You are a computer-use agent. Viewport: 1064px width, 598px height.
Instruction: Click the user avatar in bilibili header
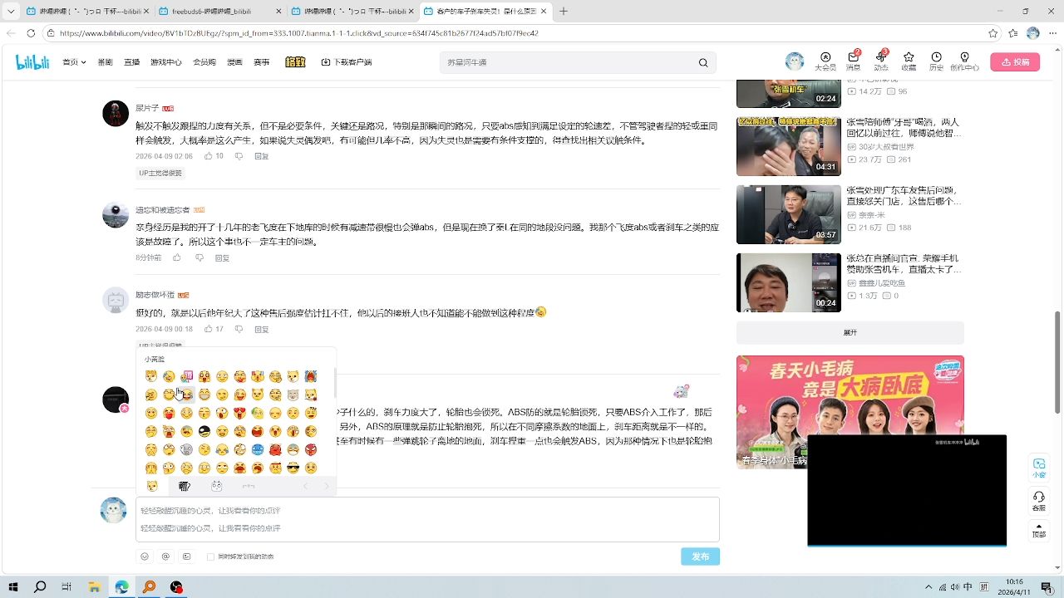(x=795, y=61)
